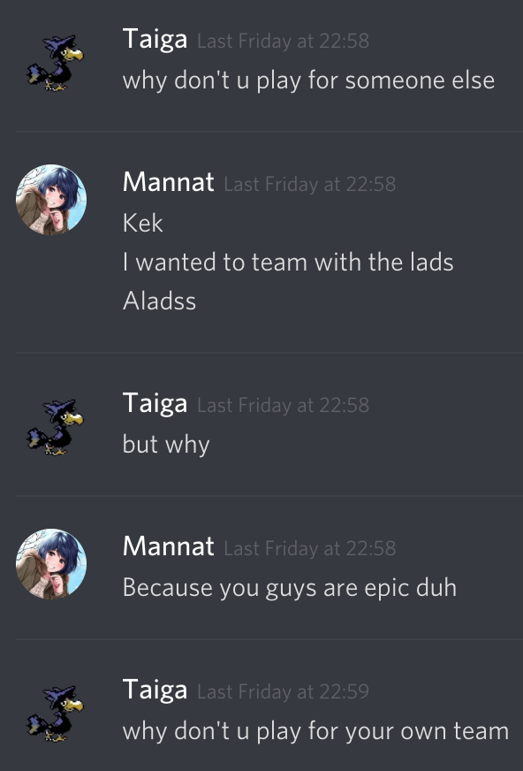The height and width of the screenshot is (771, 523).
Task: Click the message 'I wanted to team with the lads'
Action: tap(288, 262)
